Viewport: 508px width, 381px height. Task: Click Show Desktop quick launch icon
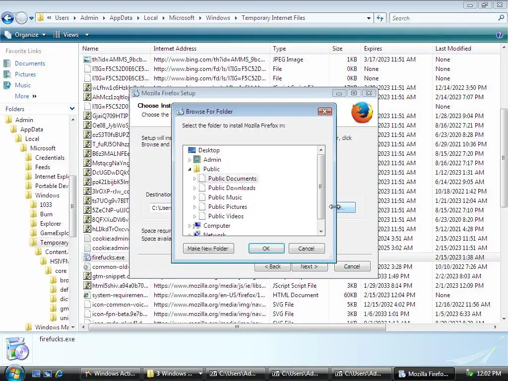(x=36, y=374)
